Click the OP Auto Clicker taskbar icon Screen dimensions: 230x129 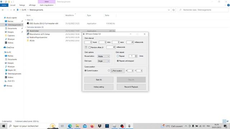(x=129, y=126)
